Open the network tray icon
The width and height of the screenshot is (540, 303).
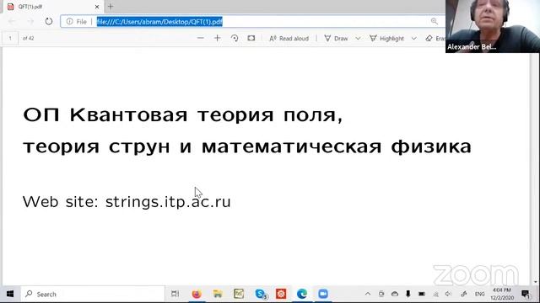coord(436,294)
